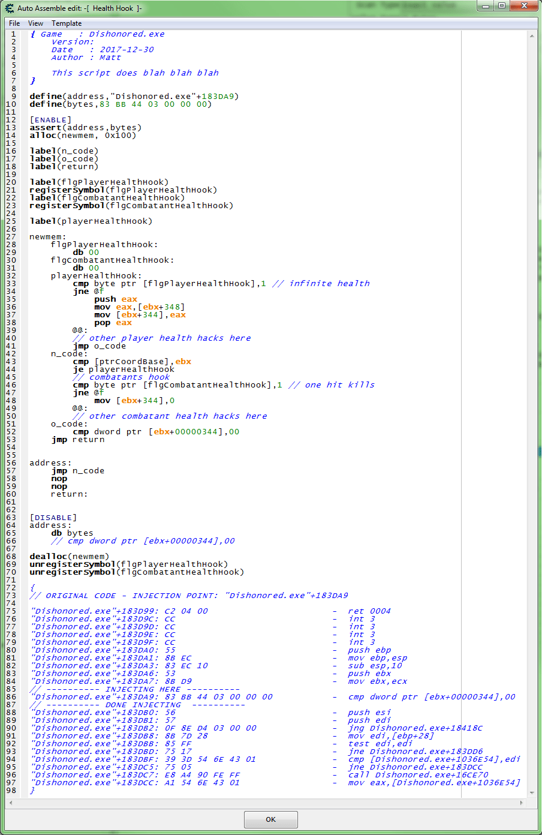Click the 'db bytes' line
Screen dimensions: 542x835
[x=73, y=533]
